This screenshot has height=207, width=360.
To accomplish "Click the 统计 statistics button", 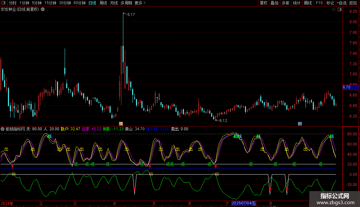I will point(296,3).
